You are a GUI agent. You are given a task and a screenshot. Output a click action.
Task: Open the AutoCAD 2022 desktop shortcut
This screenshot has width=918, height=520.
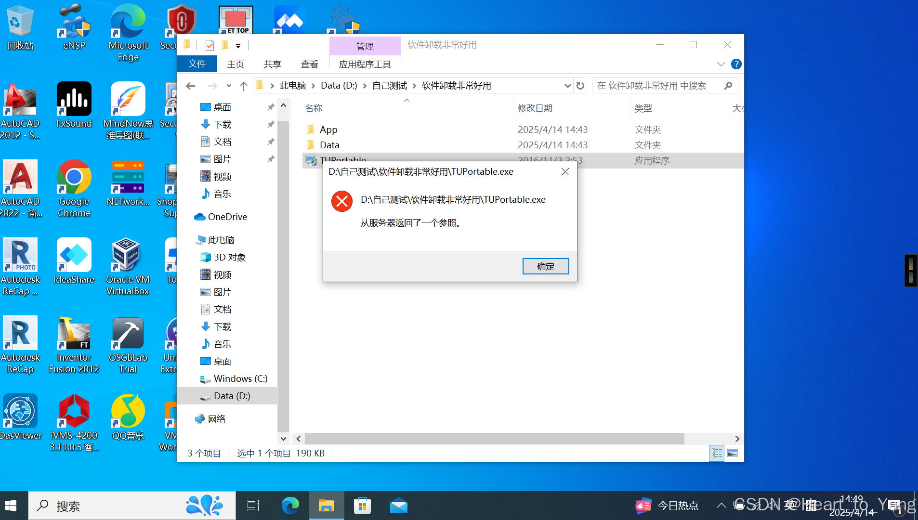[x=20, y=189]
